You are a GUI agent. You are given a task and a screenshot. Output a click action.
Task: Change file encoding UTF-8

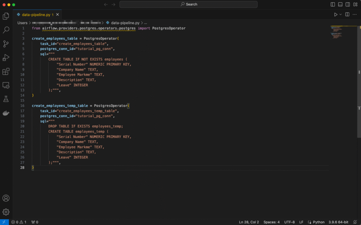coord(289,222)
